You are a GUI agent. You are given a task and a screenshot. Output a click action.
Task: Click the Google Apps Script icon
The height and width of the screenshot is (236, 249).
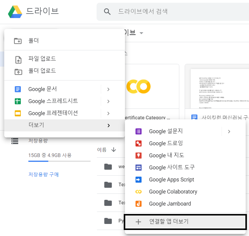(x=139, y=180)
